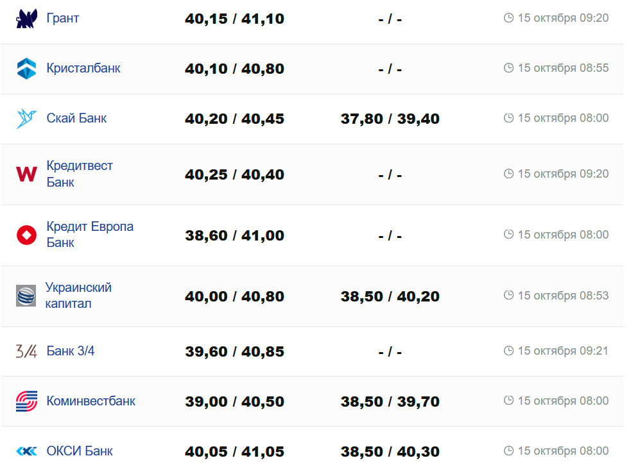This screenshot has width=631, height=474.
Task: Click the Банк 3/4 logo icon
Action: [26, 351]
